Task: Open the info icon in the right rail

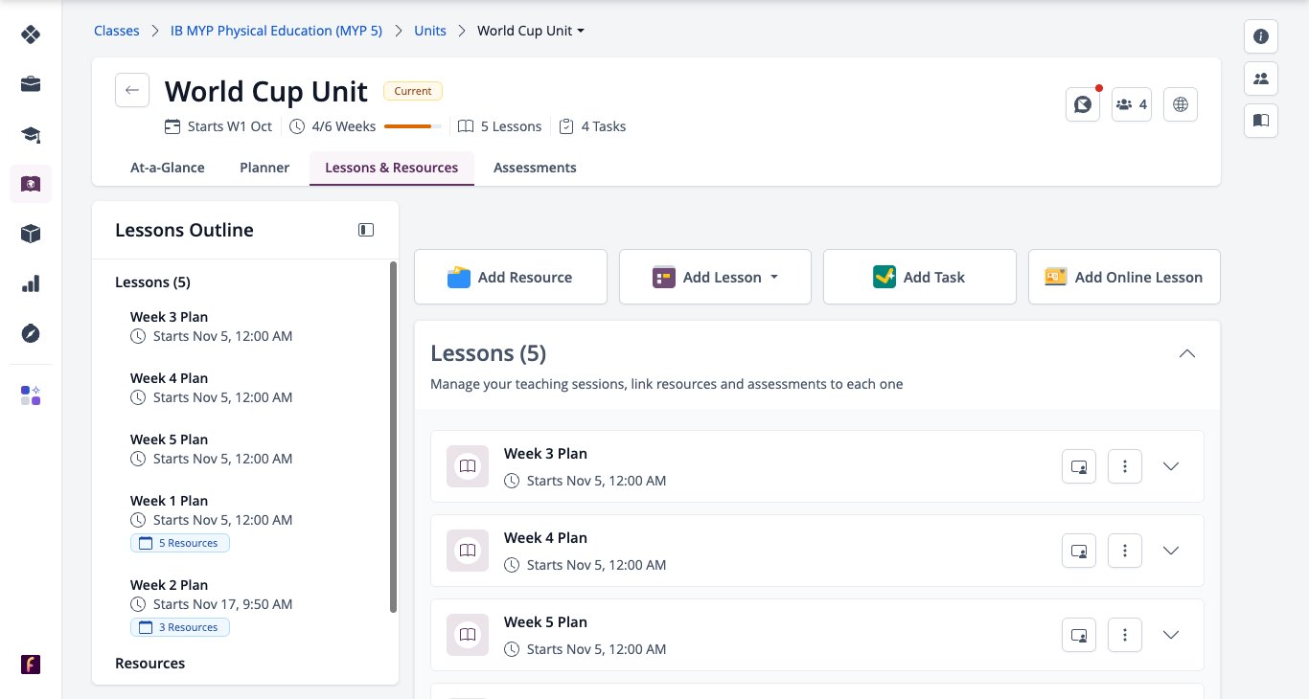Action: click(x=1261, y=36)
